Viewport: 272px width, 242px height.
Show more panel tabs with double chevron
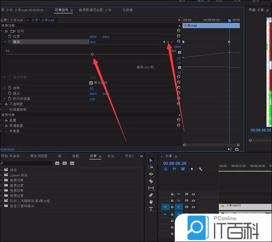pos(141,156)
